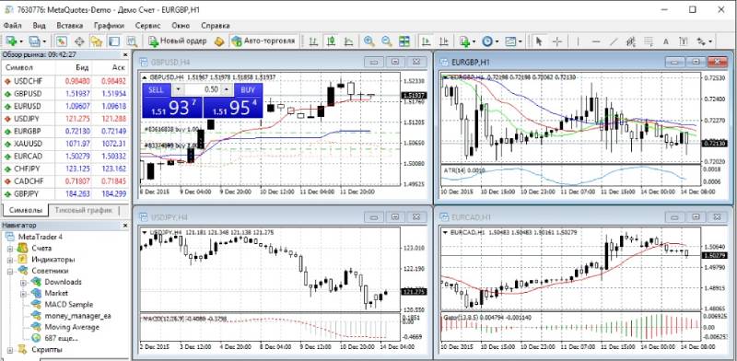
Task: Zoom out of the chart
Action: (x=387, y=41)
